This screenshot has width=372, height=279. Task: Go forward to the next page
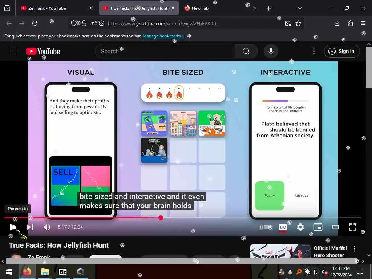(22, 23)
